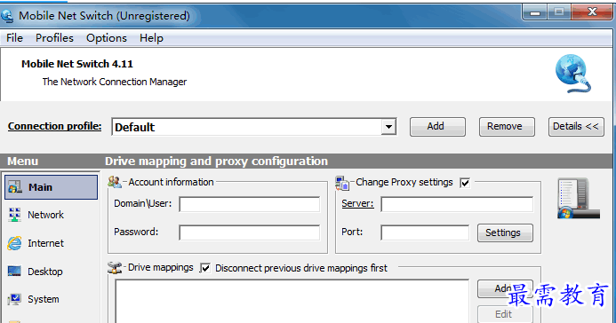Open proxy Settings button
The width and height of the screenshot is (616, 323).
click(505, 232)
